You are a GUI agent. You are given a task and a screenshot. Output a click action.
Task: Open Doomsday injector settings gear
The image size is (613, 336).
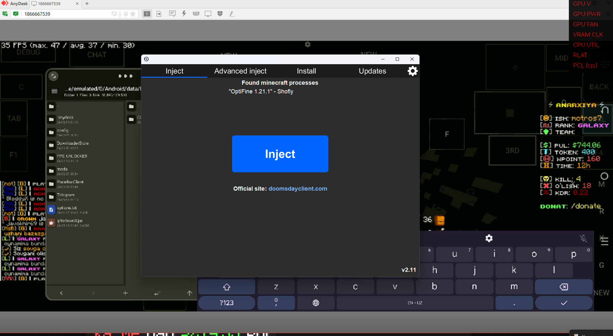pos(412,71)
